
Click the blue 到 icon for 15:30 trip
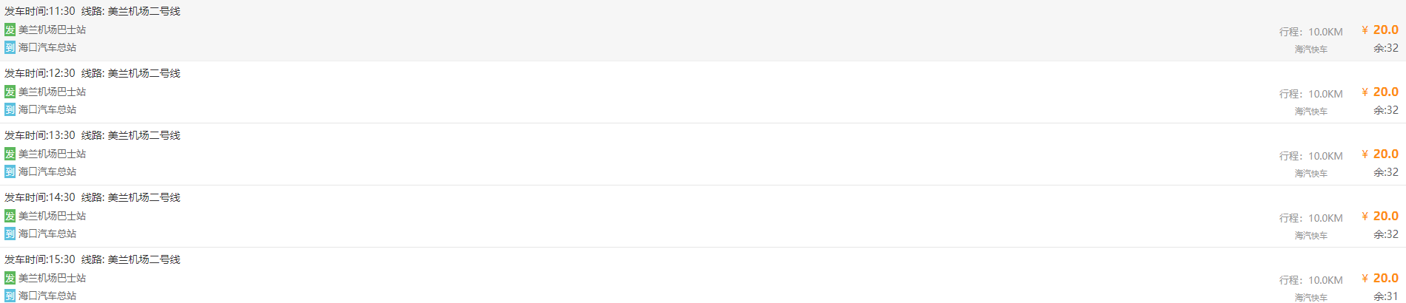[x=10, y=296]
